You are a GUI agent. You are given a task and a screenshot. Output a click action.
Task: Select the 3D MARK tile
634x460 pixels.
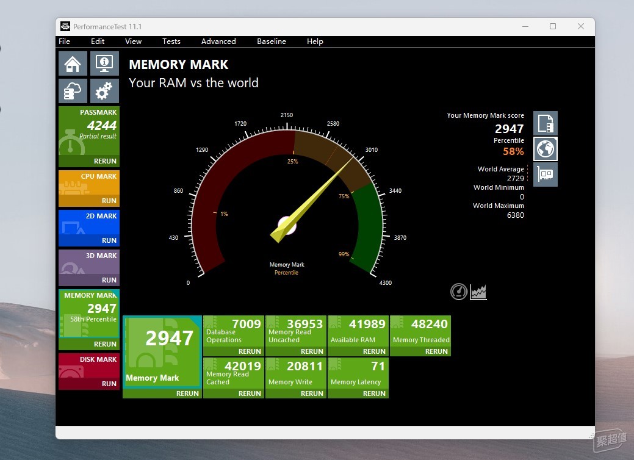click(89, 262)
